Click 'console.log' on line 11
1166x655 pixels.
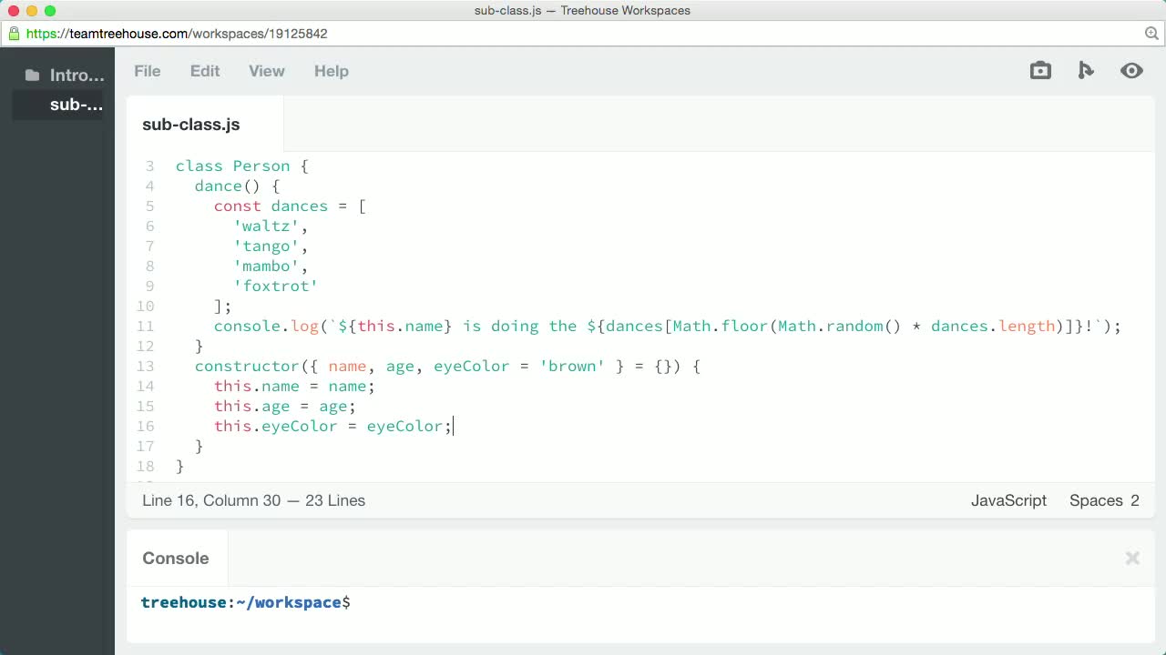[x=266, y=327]
